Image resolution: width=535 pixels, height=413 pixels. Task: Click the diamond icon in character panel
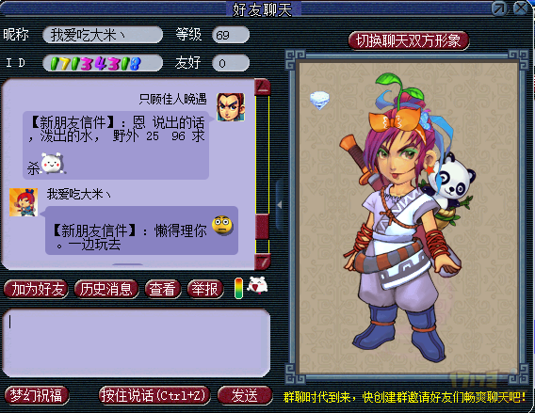point(319,101)
